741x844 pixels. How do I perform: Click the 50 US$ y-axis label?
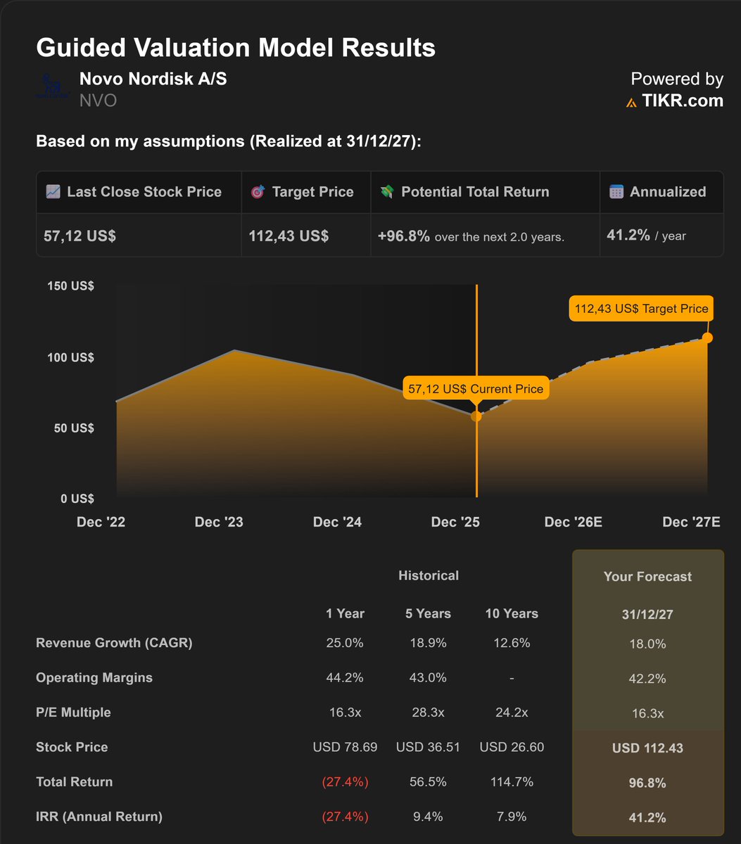75,428
